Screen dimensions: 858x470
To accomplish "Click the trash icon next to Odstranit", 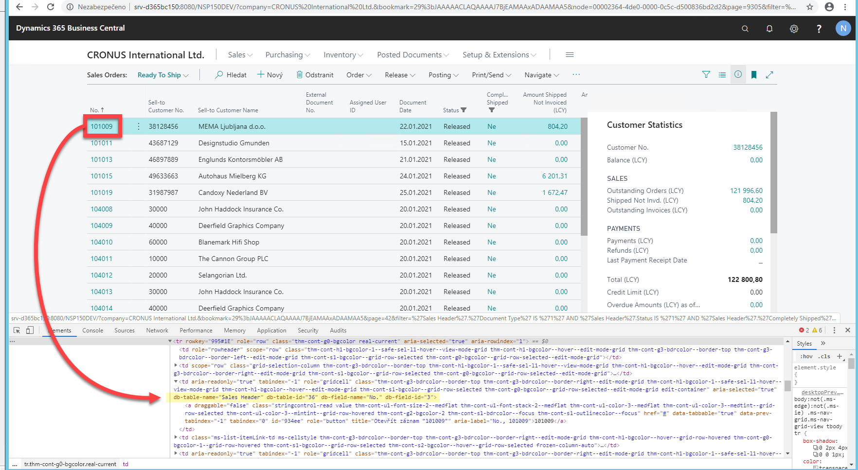I will point(299,74).
